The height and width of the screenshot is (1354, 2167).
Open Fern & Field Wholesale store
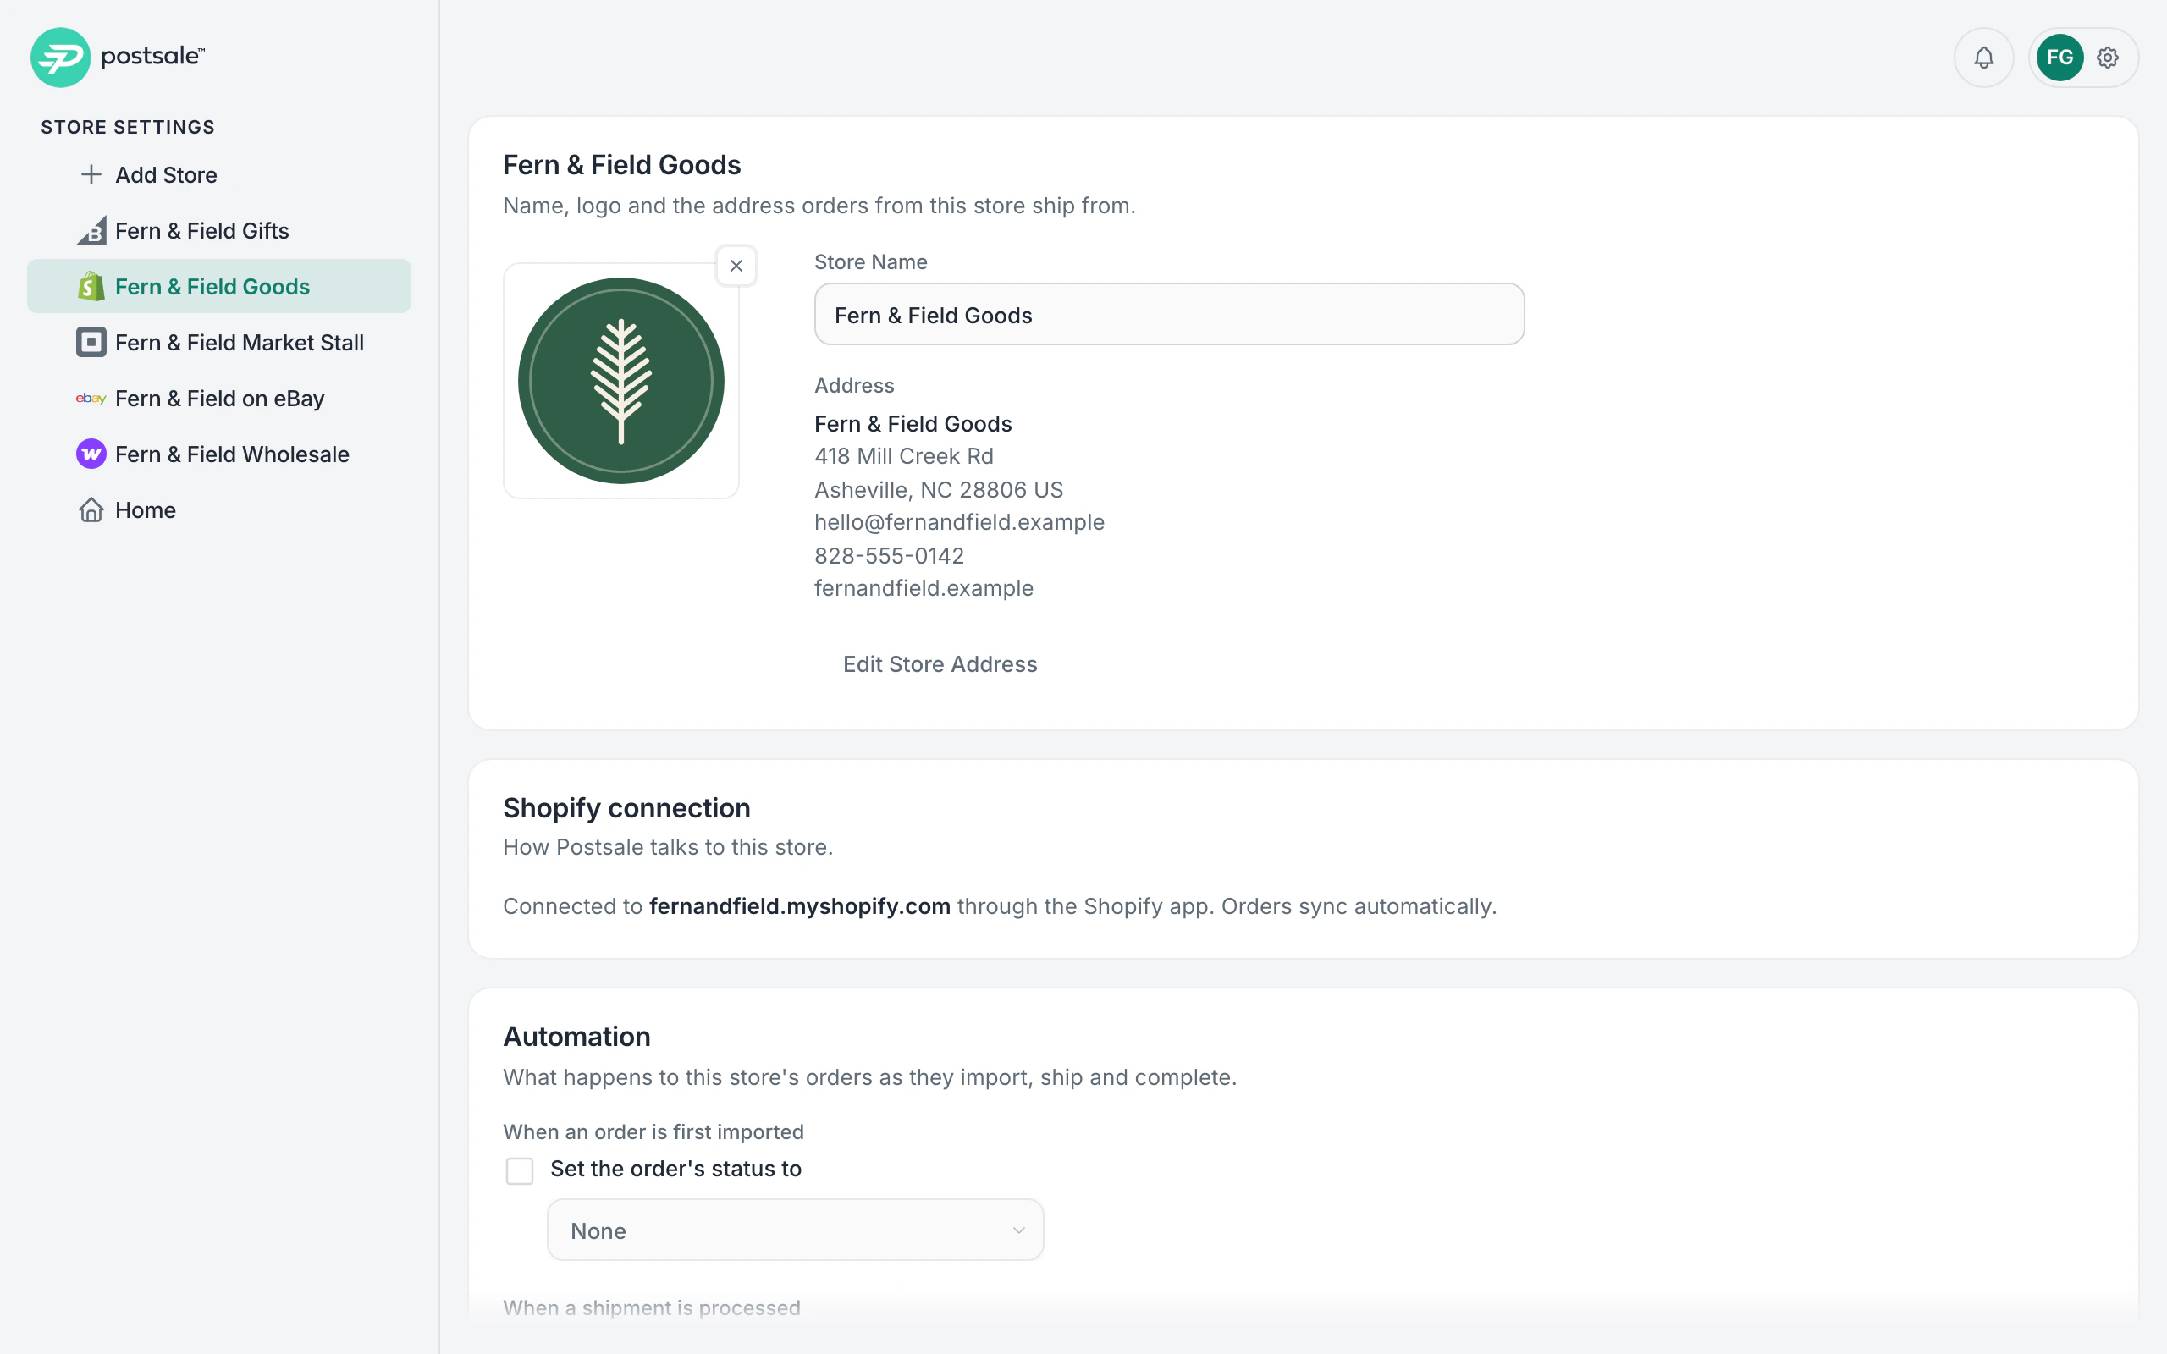(219, 454)
